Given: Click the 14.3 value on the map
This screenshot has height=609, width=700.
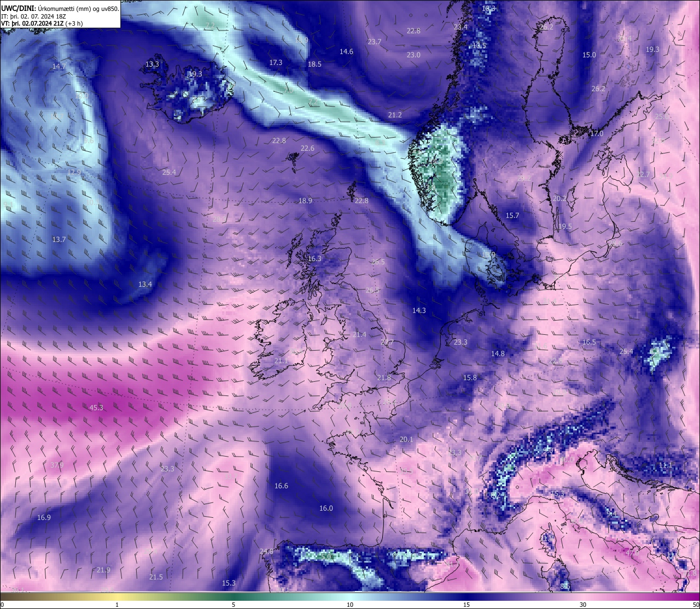Looking at the screenshot, I should click(x=419, y=310).
